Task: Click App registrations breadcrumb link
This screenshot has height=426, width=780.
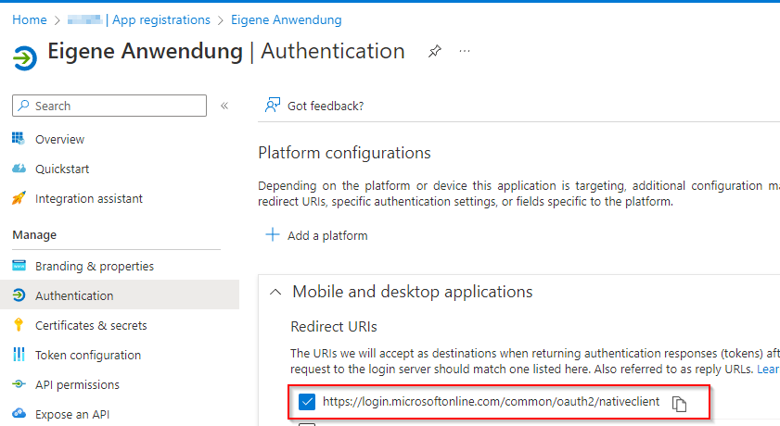Action: tap(160, 19)
